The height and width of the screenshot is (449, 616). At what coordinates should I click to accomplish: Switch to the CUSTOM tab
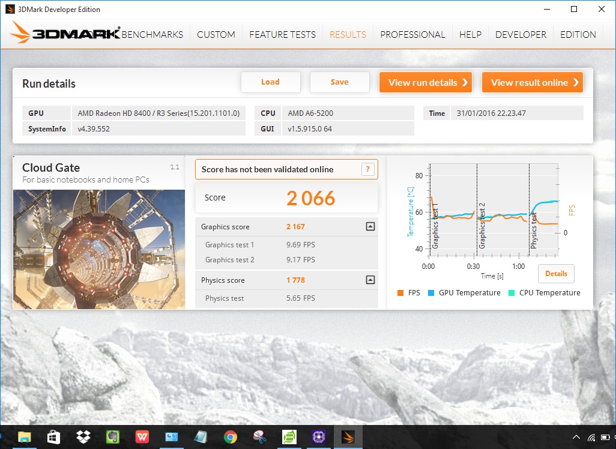216,35
